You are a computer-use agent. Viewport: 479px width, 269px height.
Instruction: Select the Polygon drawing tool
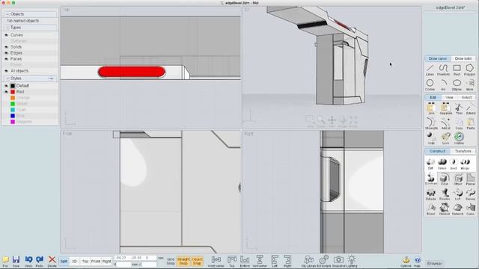(x=469, y=70)
